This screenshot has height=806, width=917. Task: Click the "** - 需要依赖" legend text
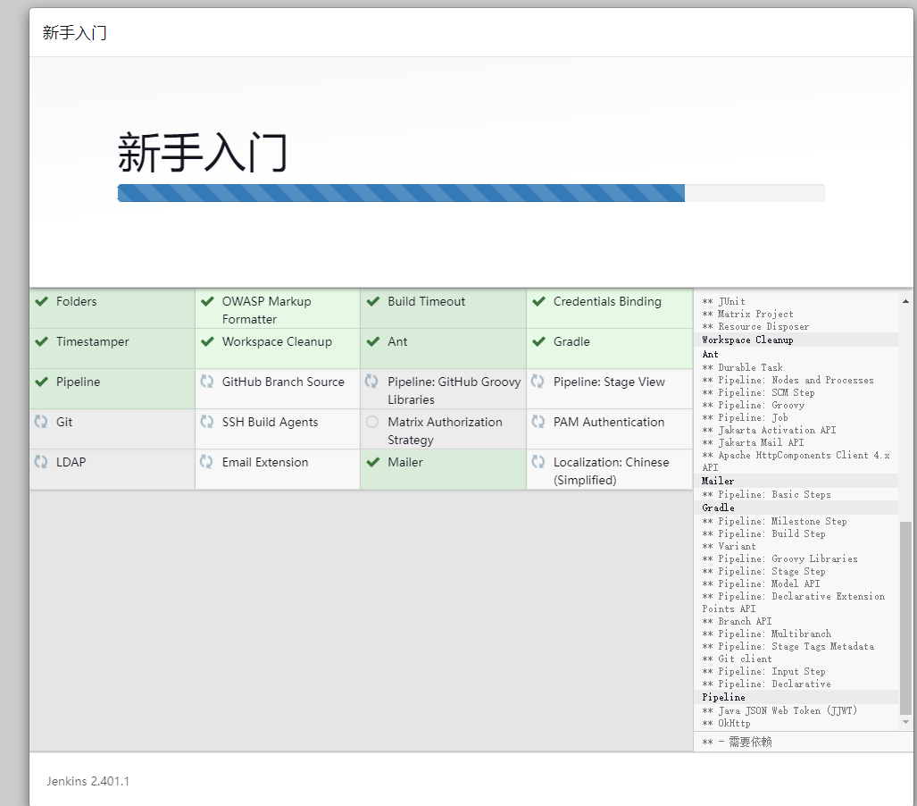(x=737, y=743)
